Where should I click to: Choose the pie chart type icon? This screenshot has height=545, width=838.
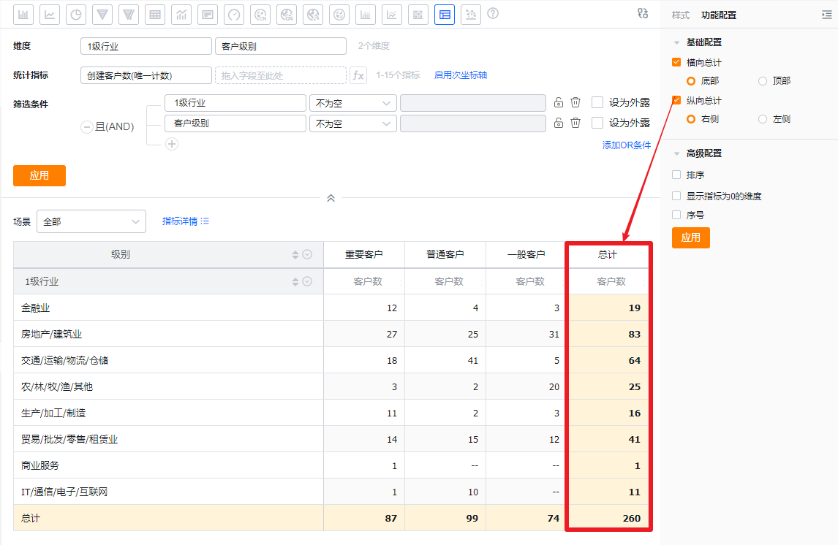coord(76,14)
